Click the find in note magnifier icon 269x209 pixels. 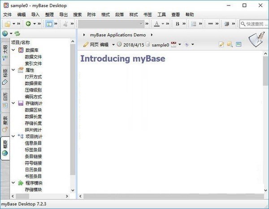click(230, 45)
